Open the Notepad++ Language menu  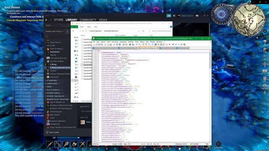[123, 42]
